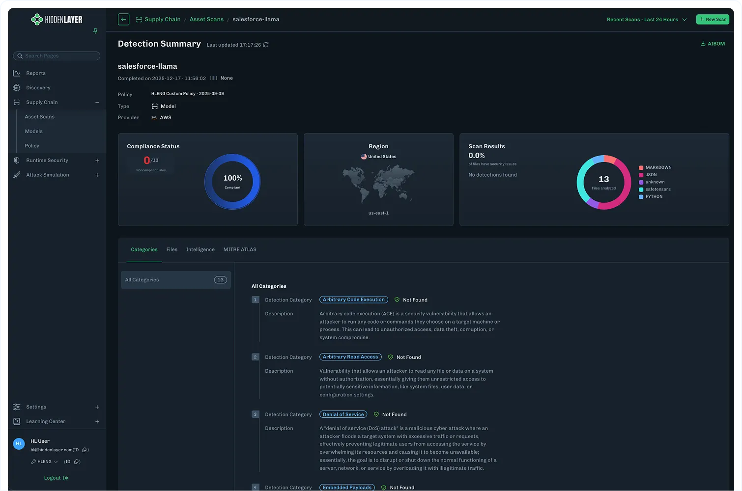This screenshot has width=742, height=491.
Task: Switch to the Files tab
Action: coord(172,249)
